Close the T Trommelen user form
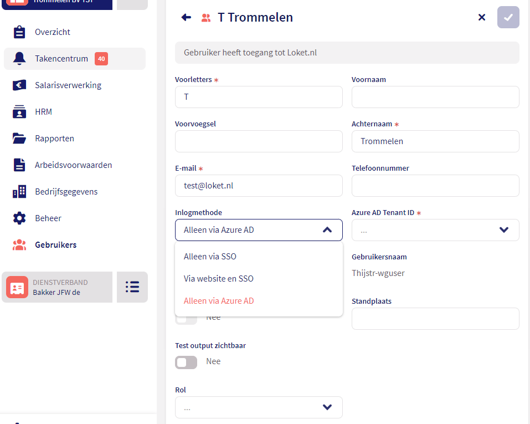 (x=481, y=17)
